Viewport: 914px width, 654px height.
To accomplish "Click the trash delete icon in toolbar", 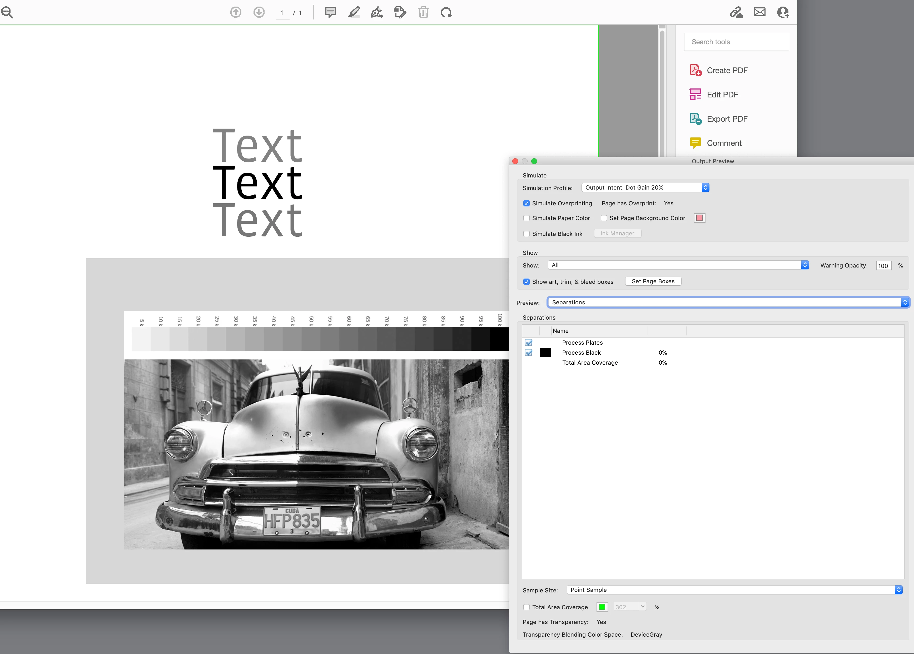I will pos(423,12).
